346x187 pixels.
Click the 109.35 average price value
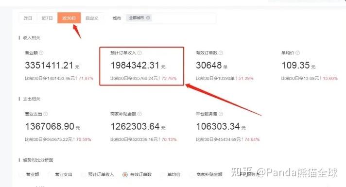coord(295,65)
